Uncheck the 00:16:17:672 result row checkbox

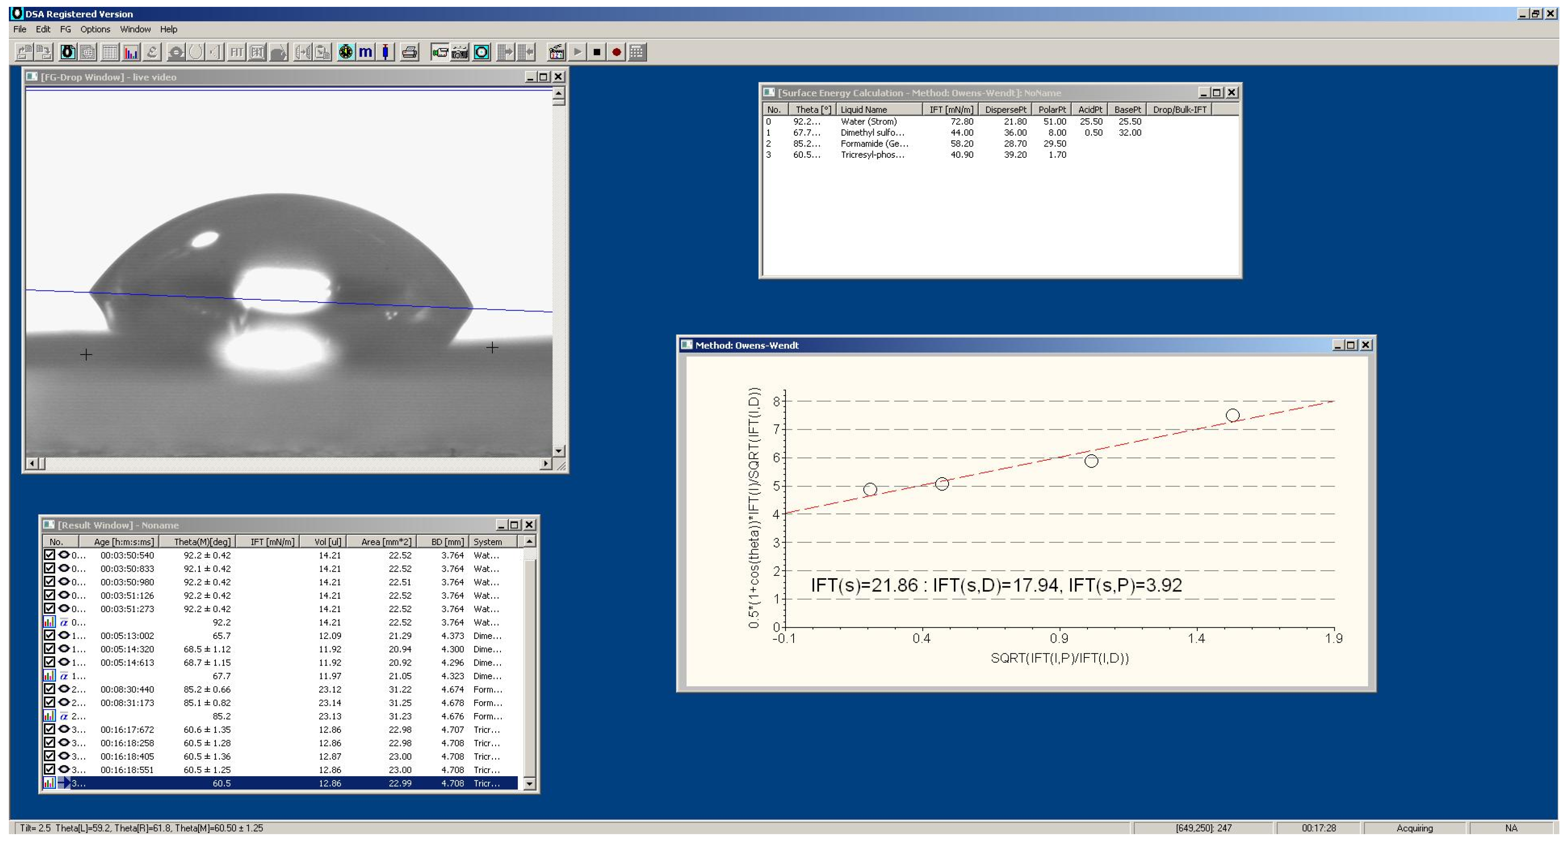(x=49, y=729)
